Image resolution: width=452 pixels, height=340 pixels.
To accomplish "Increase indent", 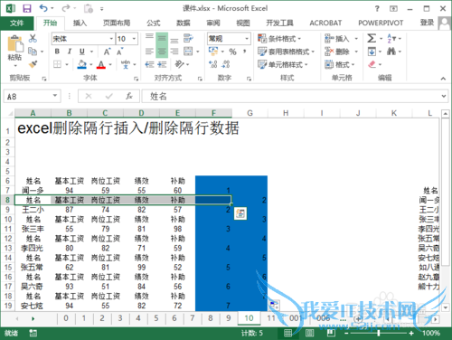I will 162,64.
